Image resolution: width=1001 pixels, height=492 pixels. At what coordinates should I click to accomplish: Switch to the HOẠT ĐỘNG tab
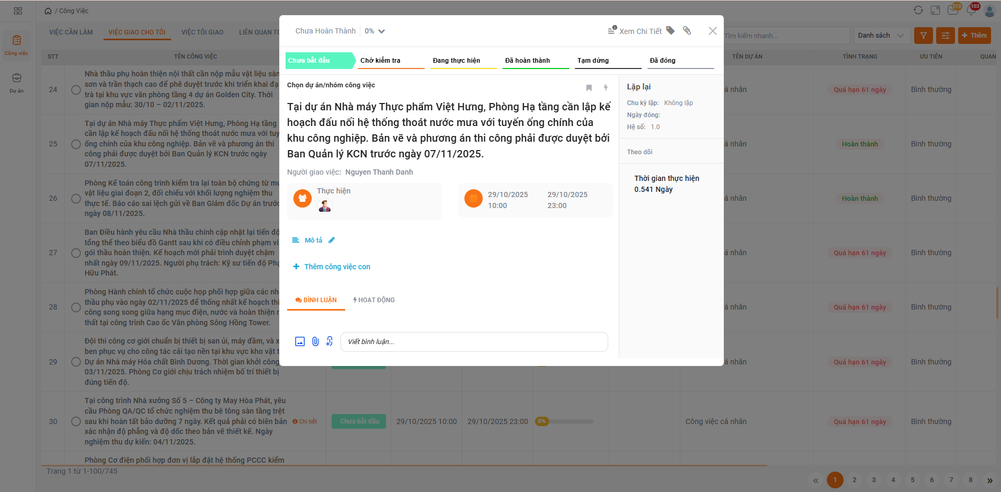(374, 300)
